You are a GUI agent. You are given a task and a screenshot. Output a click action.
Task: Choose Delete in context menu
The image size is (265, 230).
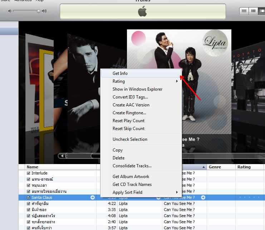tap(141, 158)
